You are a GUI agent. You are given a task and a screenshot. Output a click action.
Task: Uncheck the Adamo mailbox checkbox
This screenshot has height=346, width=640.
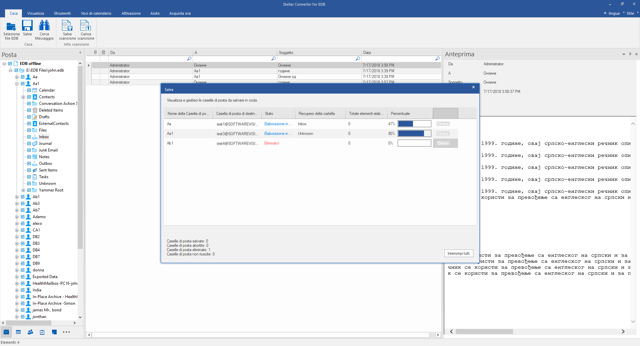pyautogui.click(x=23, y=217)
